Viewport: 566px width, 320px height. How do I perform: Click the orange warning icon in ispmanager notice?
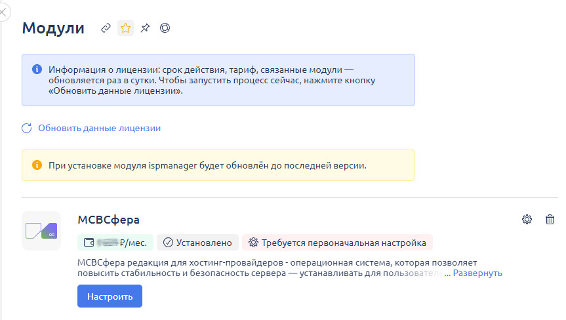coord(37,165)
